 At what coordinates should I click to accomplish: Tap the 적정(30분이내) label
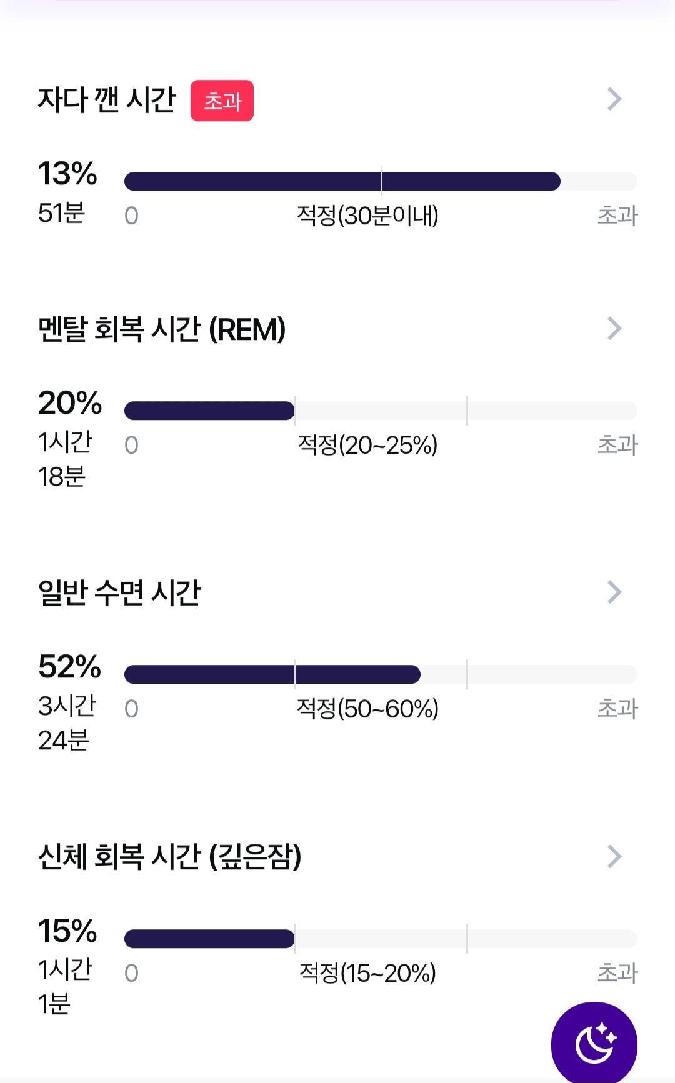click(x=367, y=216)
